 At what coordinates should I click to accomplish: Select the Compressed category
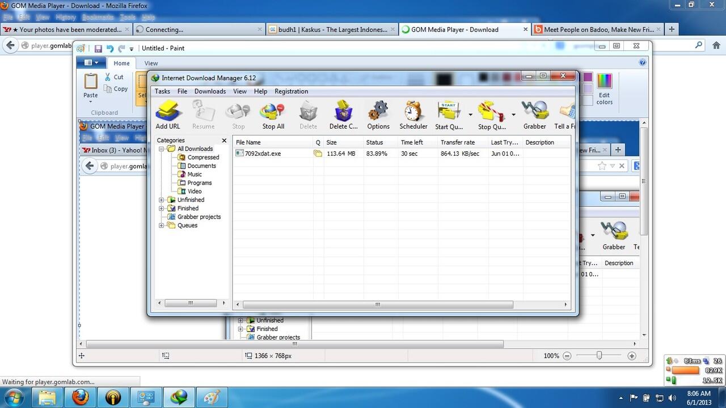(203, 158)
